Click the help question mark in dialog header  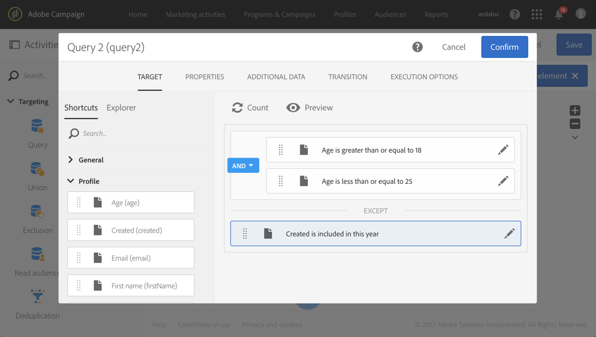(417, 47)
